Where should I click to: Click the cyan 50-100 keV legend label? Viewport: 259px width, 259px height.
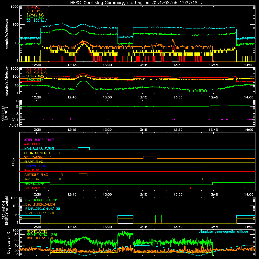click(37, 21)
